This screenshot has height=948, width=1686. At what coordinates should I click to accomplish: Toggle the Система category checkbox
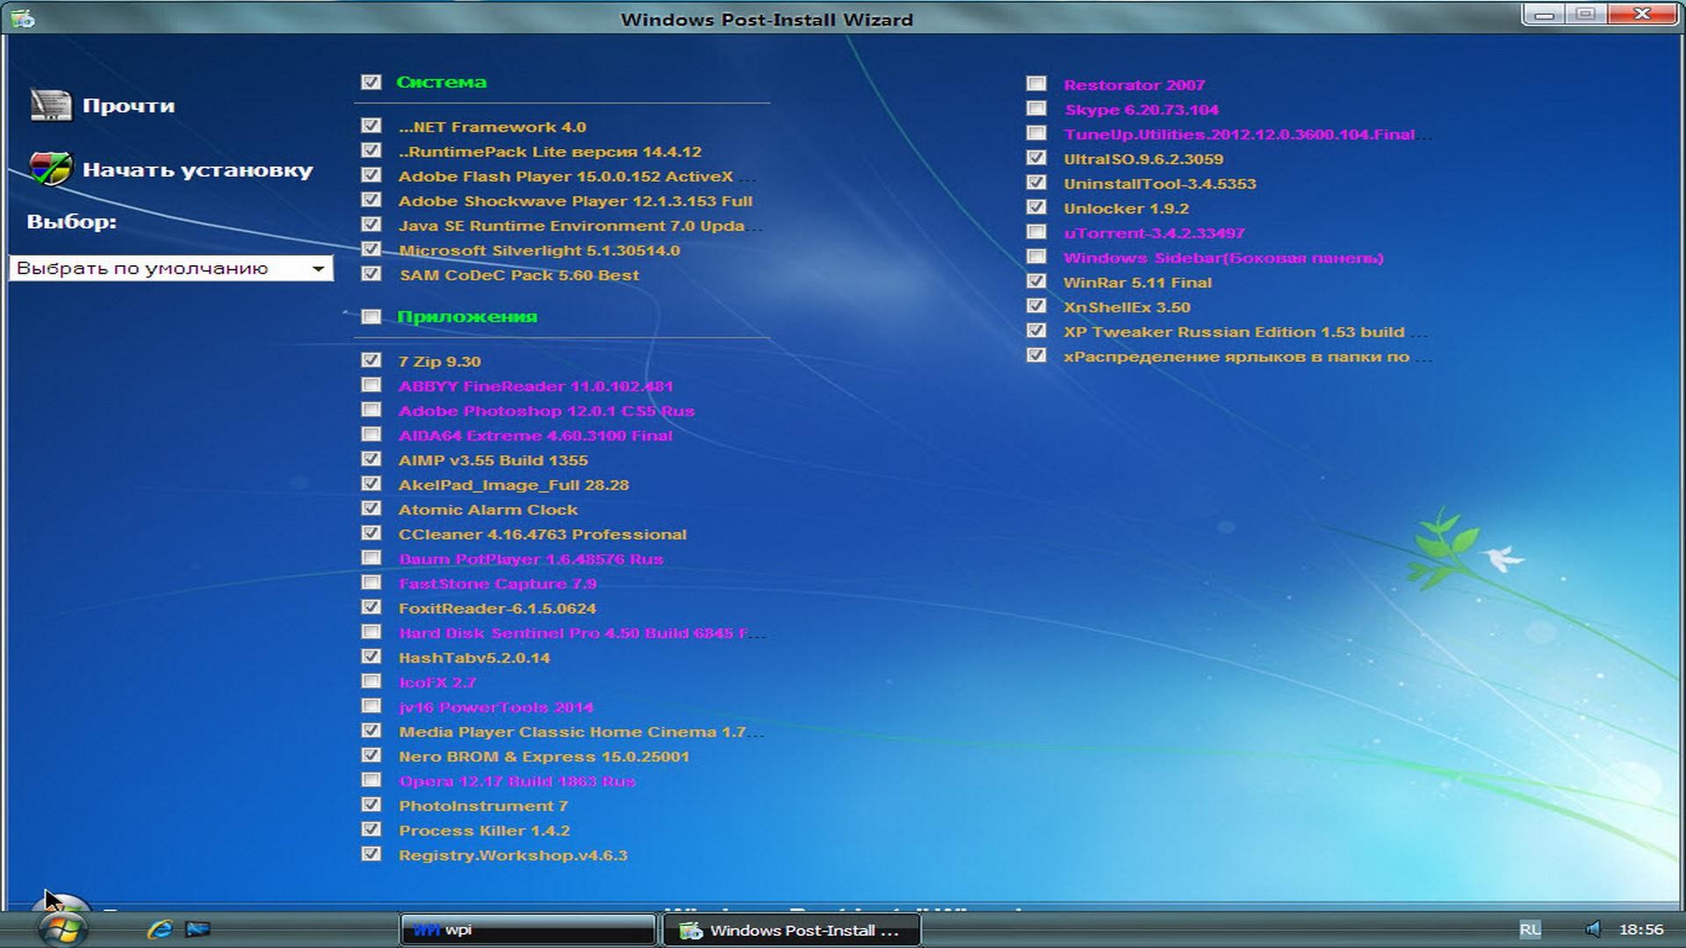pyautogui.click(x=371, y=83)
